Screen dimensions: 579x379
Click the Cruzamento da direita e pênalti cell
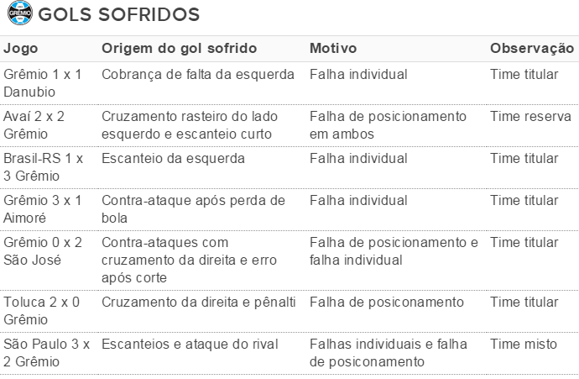click(199, 303)
